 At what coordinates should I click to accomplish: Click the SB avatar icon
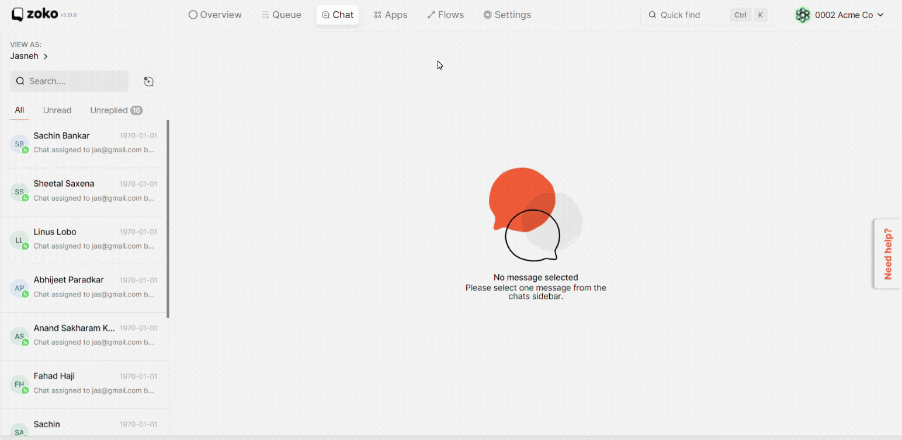tap(19, 144)
